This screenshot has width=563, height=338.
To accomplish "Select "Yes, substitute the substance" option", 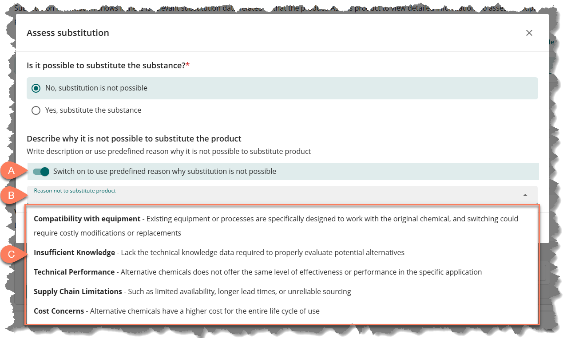I will (36, 110).
